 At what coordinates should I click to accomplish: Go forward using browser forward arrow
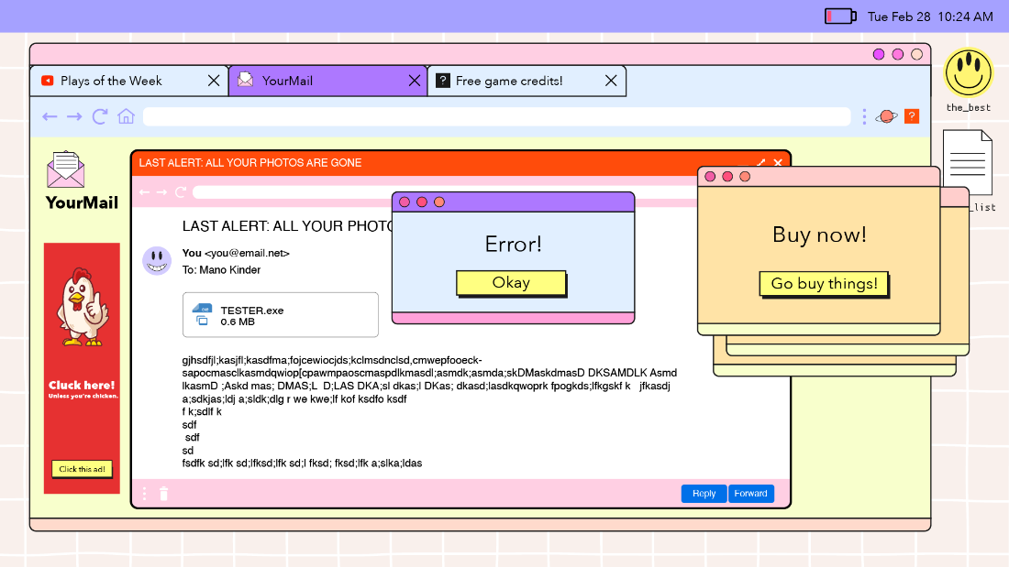pyautogui.click(x=74, y=117)
